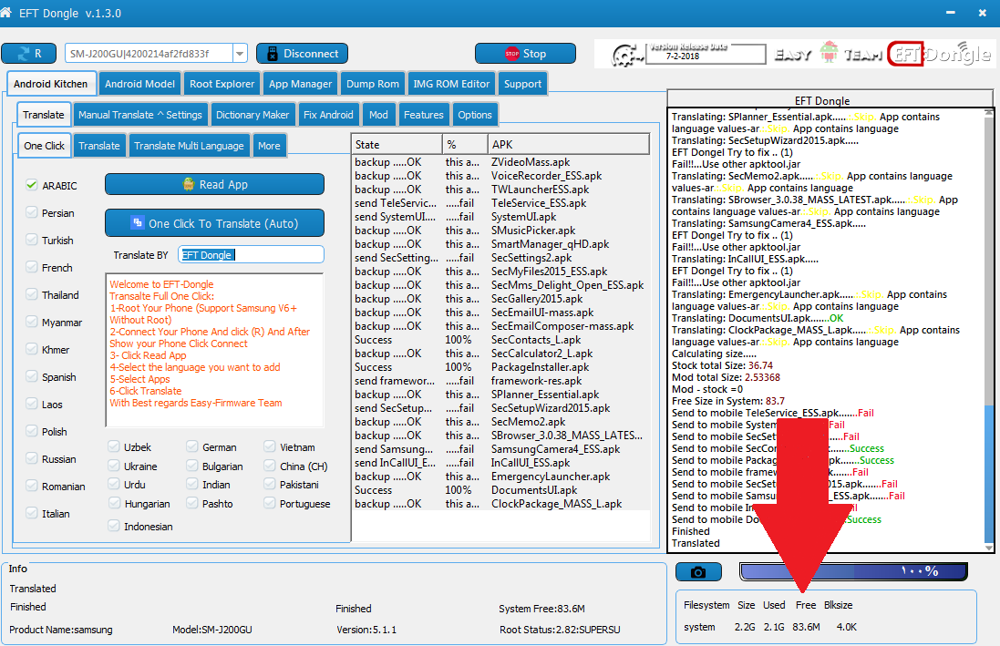Click the camera screenshot button

pos(698,572)
